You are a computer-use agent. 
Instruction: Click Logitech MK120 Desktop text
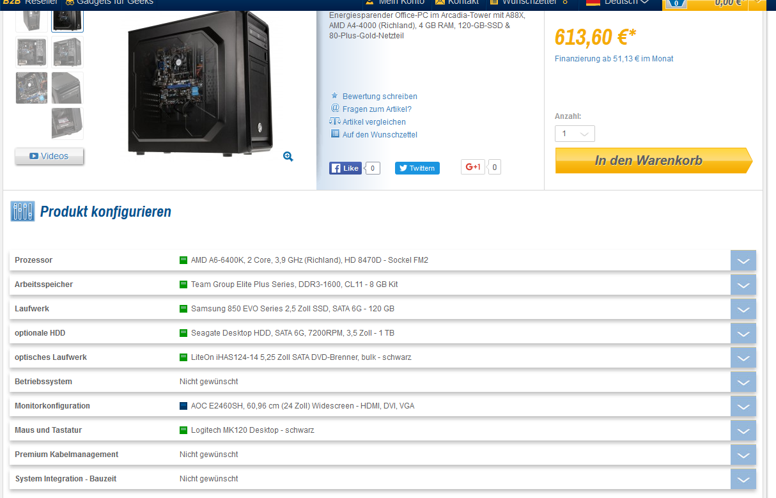point(252,430)
